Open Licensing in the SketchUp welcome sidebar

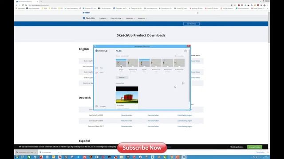point(101,106)
